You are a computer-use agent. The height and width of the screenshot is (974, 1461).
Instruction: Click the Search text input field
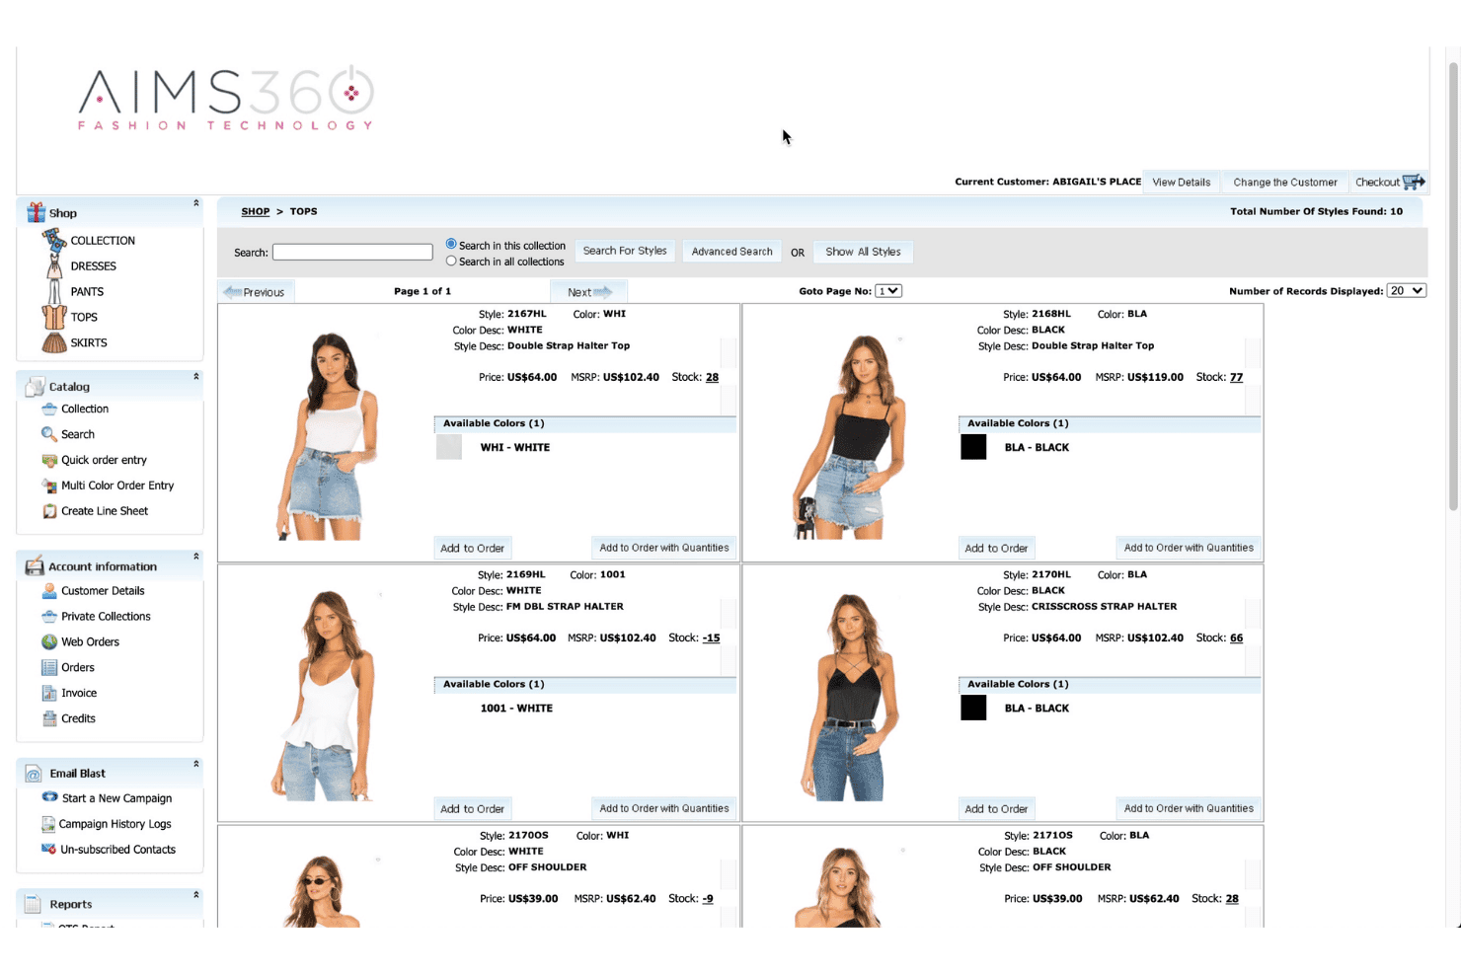(352, 253)
